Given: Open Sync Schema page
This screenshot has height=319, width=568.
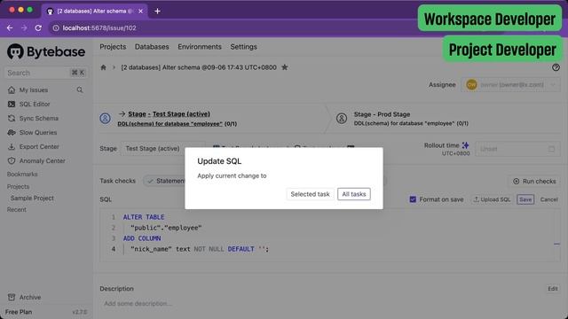Looking at the screenshot, I should point(39,118).
